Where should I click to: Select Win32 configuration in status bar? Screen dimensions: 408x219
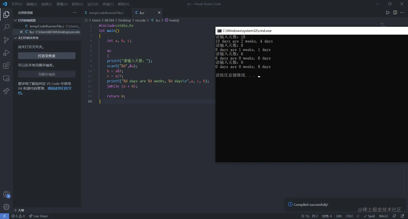(x=383, y=216)
